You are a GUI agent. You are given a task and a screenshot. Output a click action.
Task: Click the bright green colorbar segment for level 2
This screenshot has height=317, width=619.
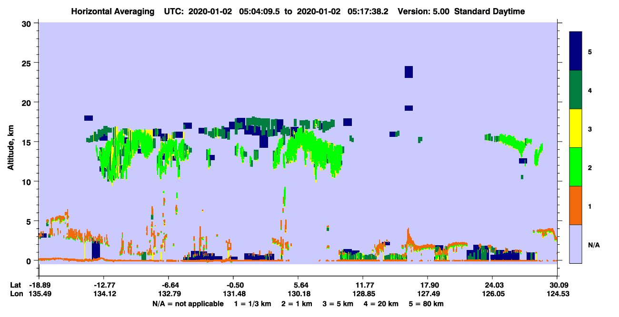576,167
